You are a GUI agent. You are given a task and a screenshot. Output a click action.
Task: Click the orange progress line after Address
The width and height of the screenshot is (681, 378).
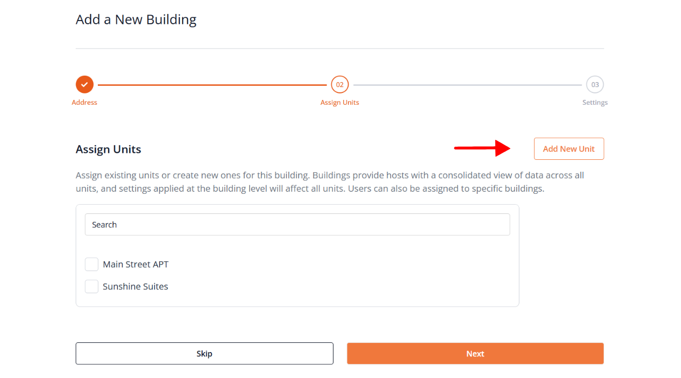point(212,85)
